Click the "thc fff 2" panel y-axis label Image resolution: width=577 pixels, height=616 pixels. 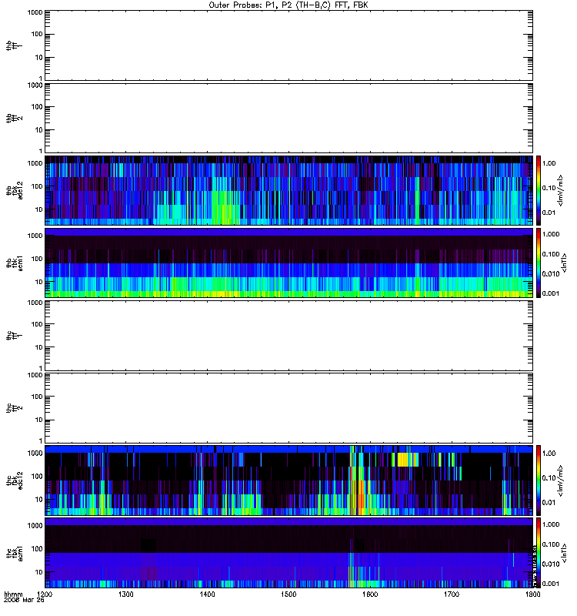[14, 408]
